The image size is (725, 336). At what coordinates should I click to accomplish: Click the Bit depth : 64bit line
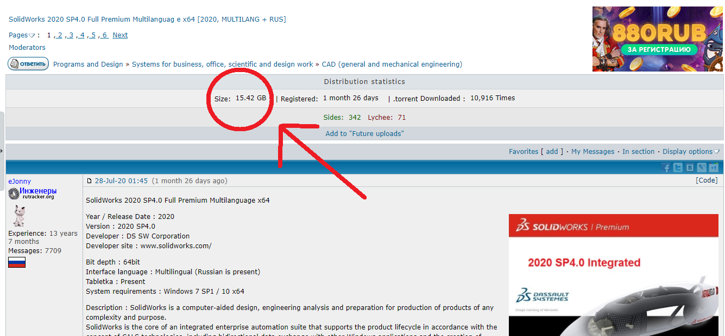pos(113,262)
